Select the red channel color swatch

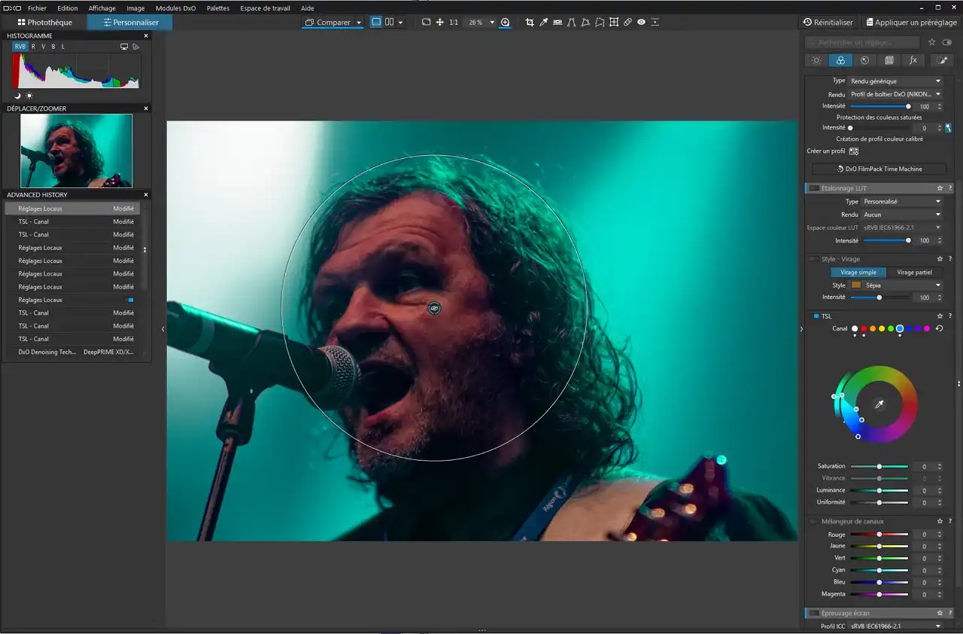pos(864,329)
